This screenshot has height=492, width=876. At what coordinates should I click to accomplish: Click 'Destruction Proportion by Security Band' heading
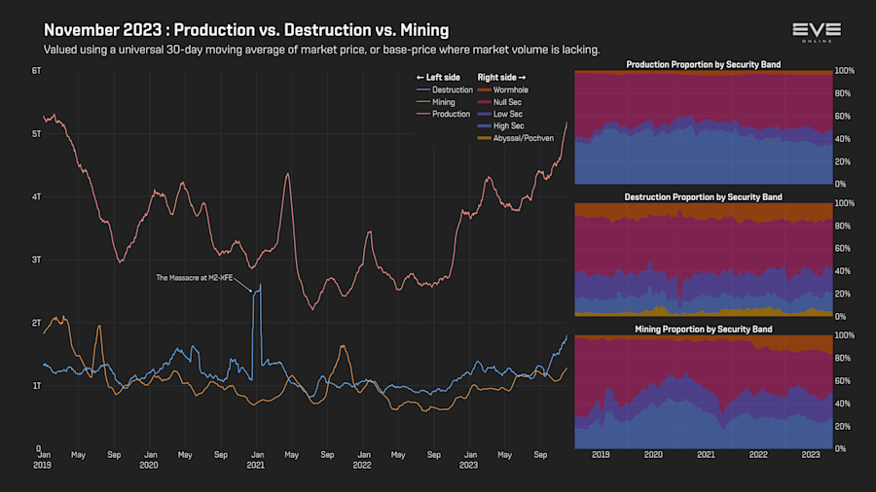pos(704,197)
